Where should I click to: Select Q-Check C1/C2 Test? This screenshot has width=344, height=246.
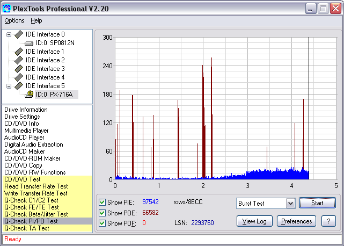47,200
